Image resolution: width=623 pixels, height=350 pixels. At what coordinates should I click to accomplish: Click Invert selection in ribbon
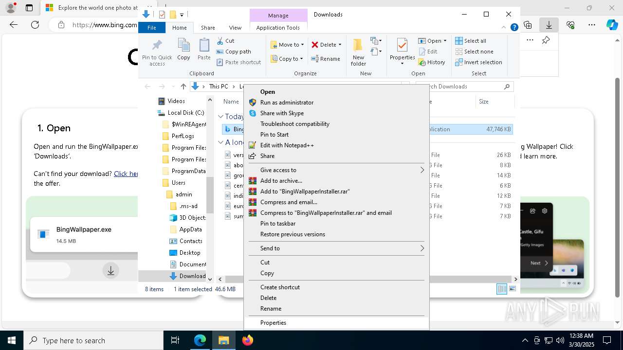click(478, 62)
